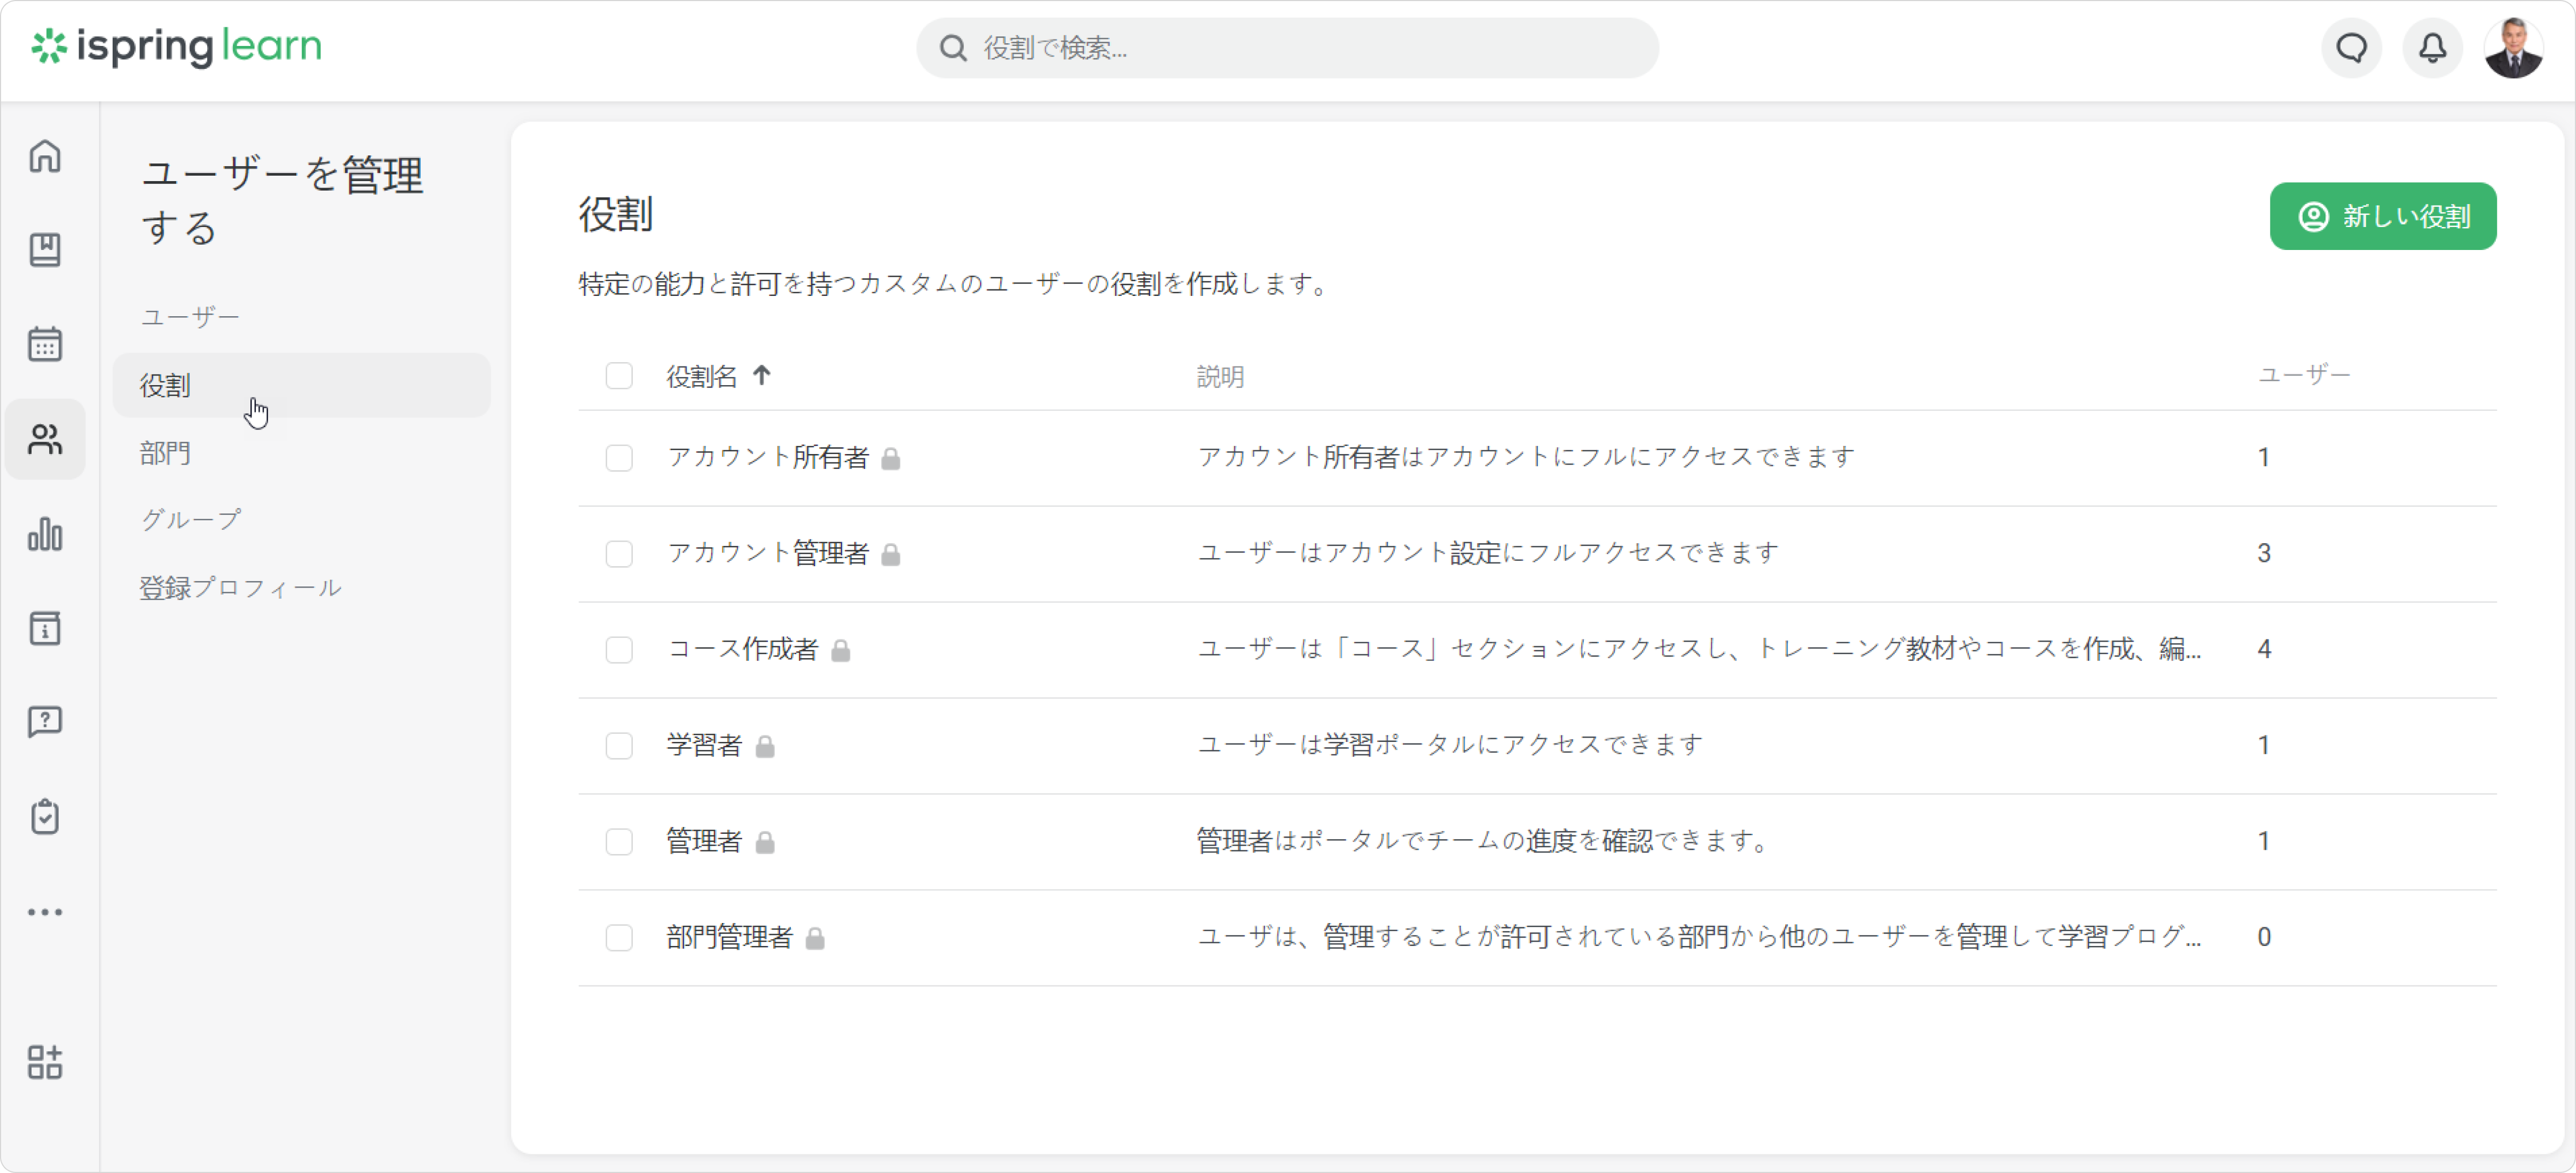The height and width of the screenshot is (1173, 2576).
Task: Check the アカウント所有者 row checkbox
Action: click(x=619, y=458)
